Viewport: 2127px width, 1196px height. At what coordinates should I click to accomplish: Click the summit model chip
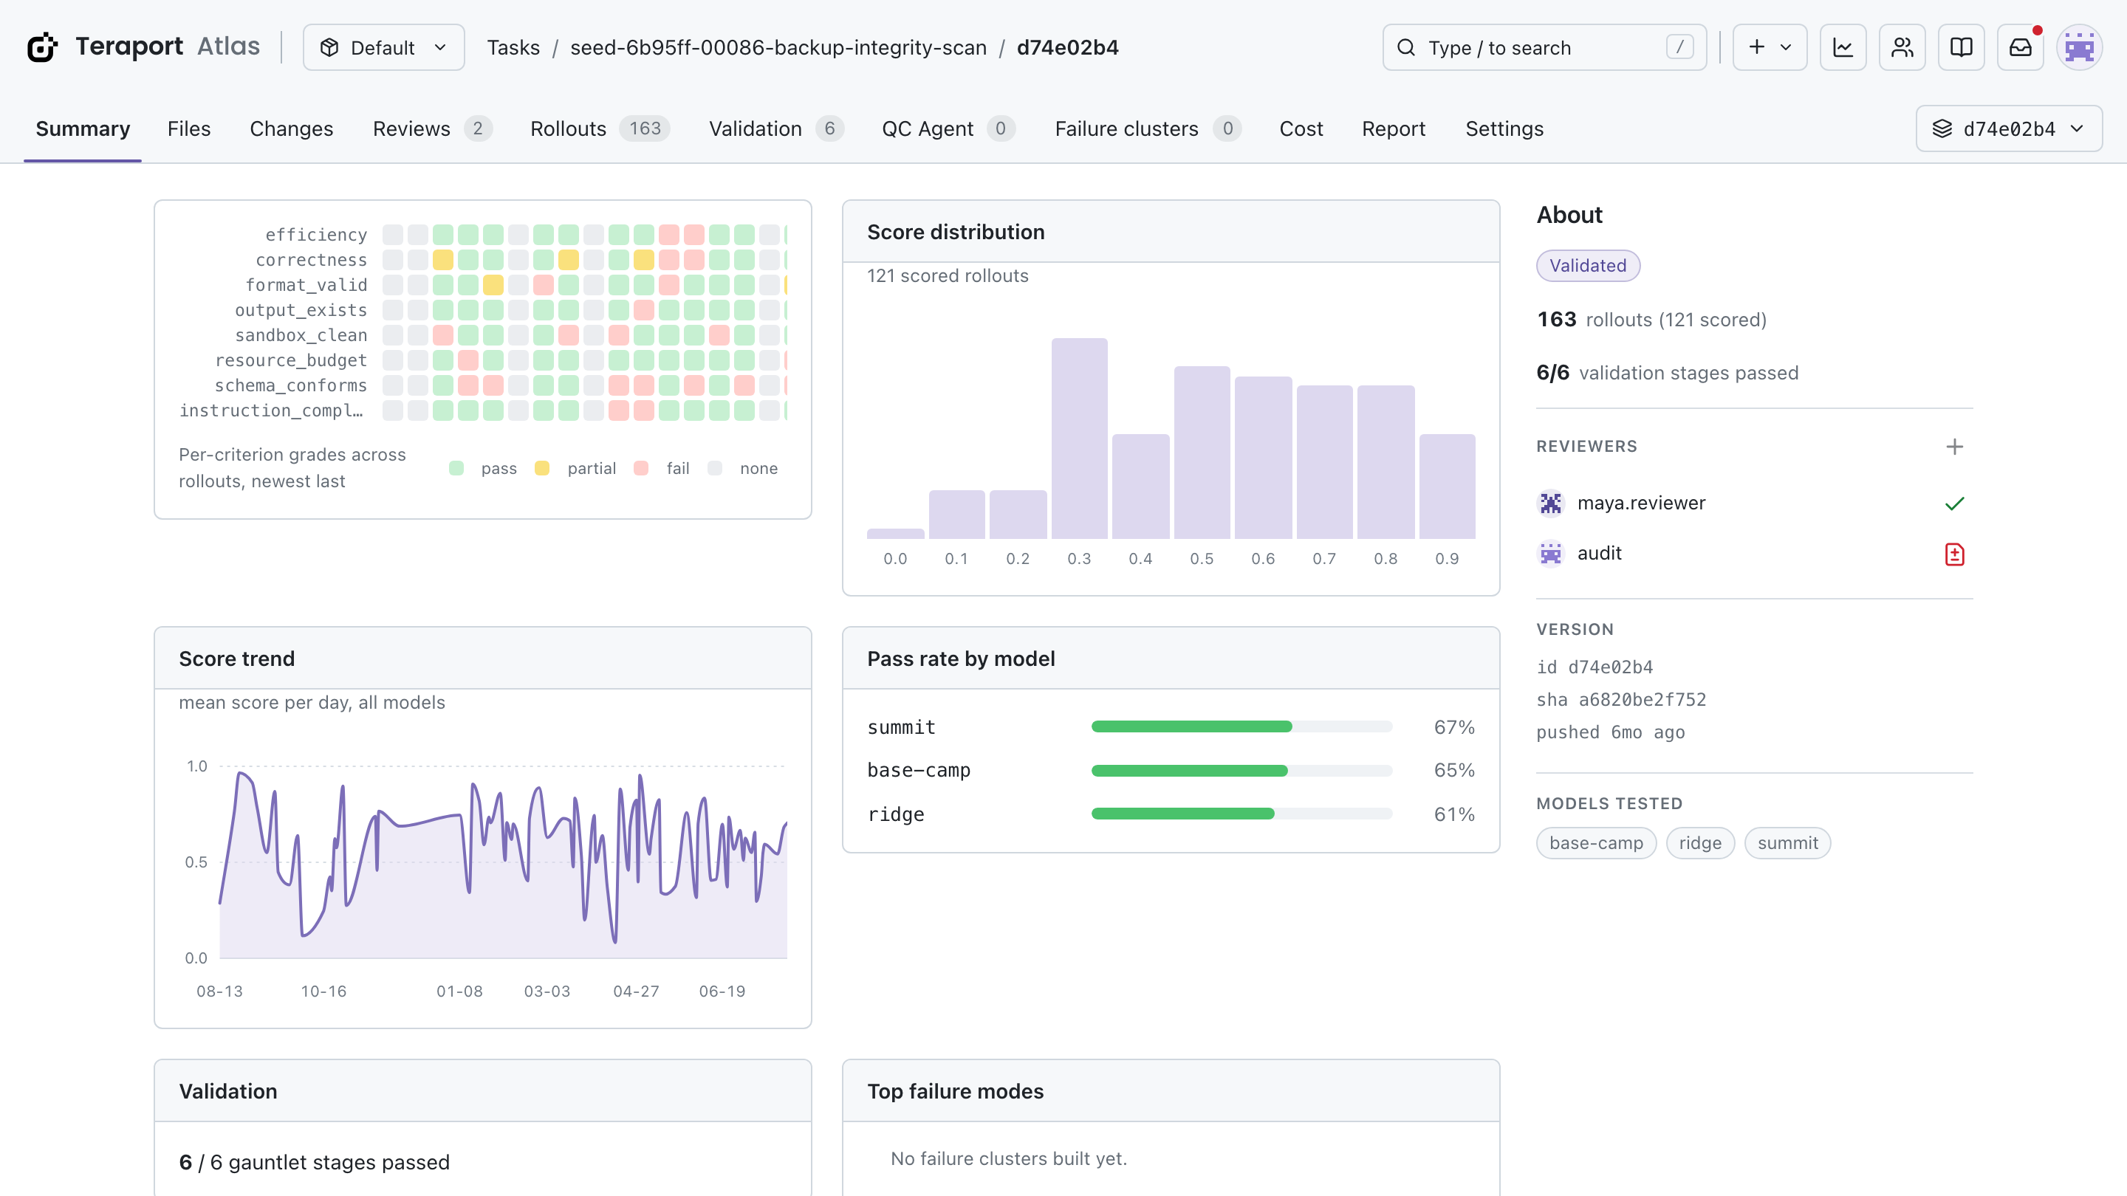[x=1787, y=842]
